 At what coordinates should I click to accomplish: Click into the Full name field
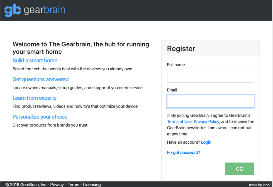click(x=210, y=76)
